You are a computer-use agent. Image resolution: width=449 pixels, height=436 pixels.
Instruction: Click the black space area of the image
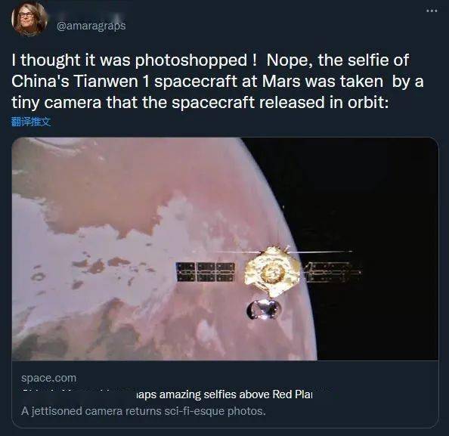point(372,186)
